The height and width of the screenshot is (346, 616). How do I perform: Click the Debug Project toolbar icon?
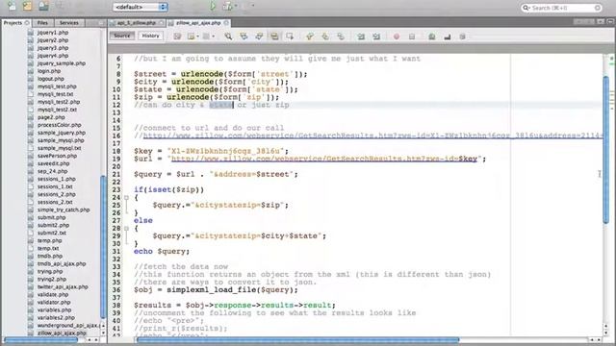tap(227, 6)
